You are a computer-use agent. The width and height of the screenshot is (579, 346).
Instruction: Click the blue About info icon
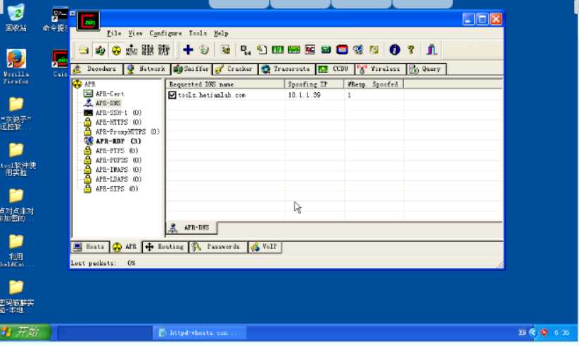pos(395,49)
